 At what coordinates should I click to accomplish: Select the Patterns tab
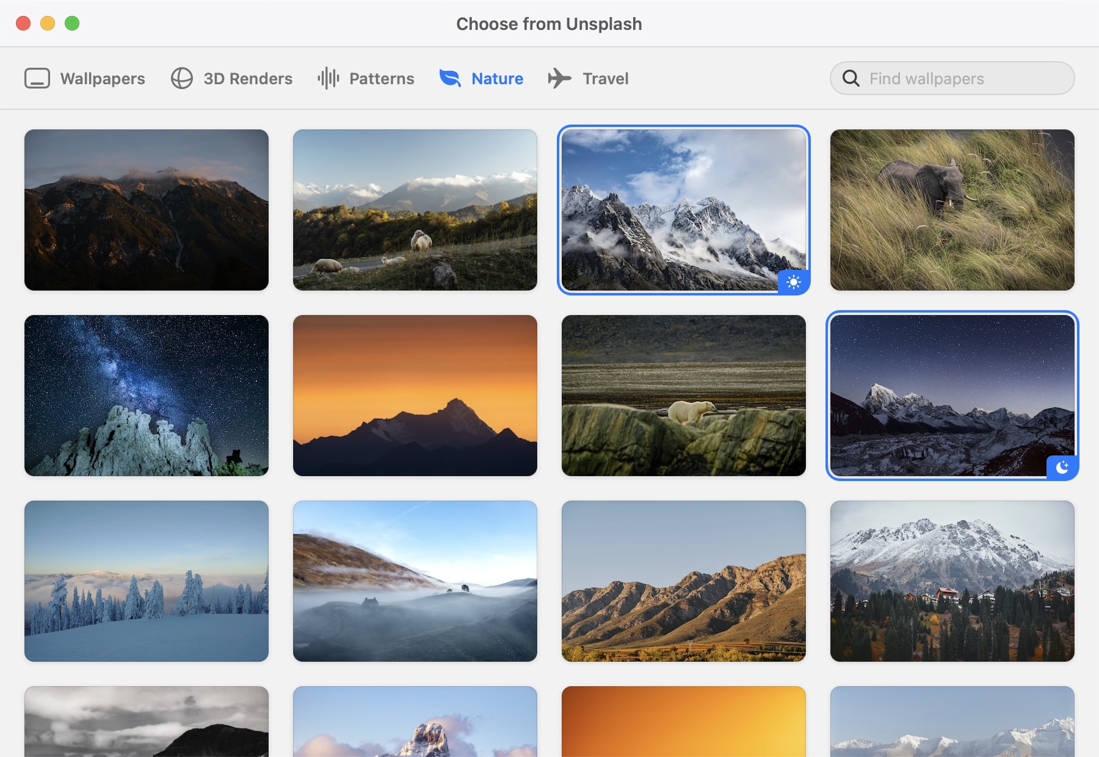pyautogui.click(x=366, y=78)
